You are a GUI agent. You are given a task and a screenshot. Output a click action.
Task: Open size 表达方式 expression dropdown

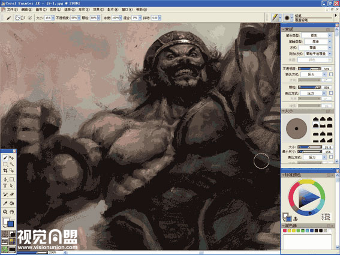click(314, 157)
